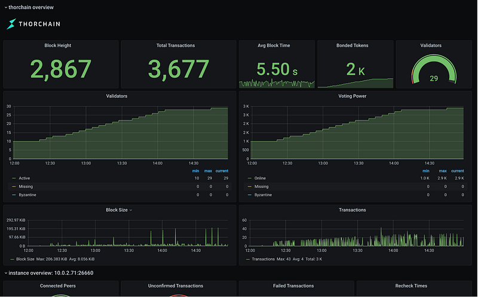Sort Validators legend by max column
The image size is (478, 297).
(208, 171)
